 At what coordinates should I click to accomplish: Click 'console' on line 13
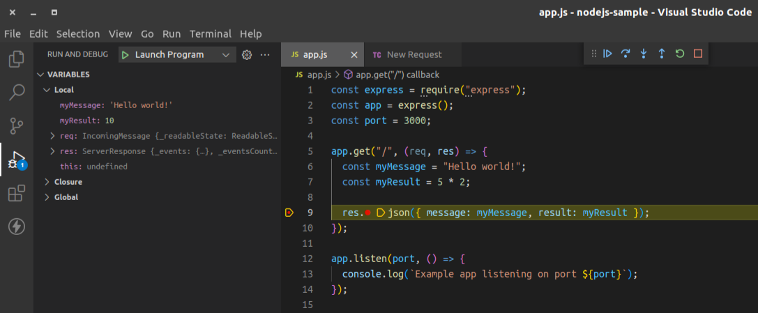point(362,275)
